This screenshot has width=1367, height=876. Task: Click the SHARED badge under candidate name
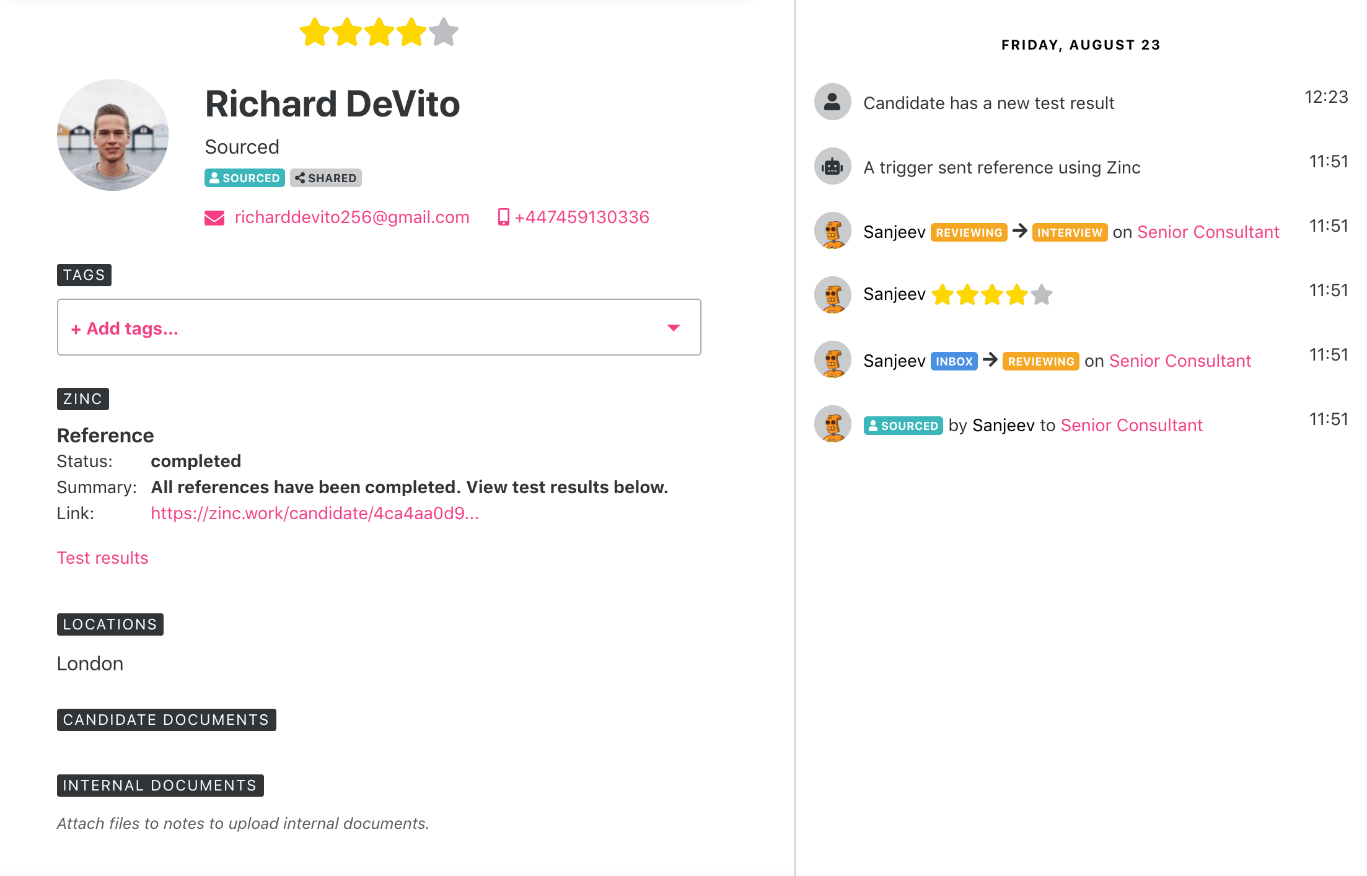326,178
